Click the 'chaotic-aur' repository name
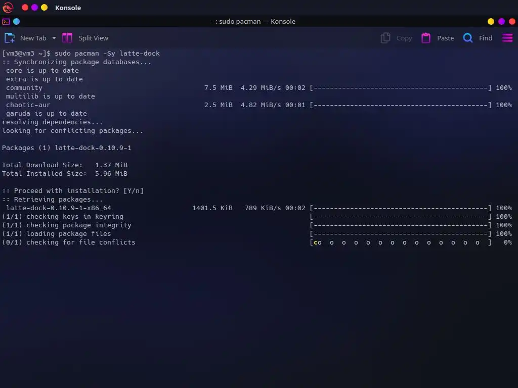The width and height of the screenshot is (518, 388). 28,105
